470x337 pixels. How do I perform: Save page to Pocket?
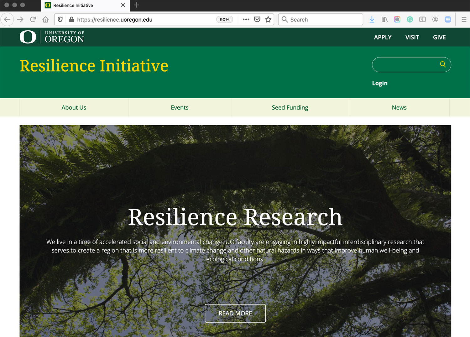click(257, 19)
